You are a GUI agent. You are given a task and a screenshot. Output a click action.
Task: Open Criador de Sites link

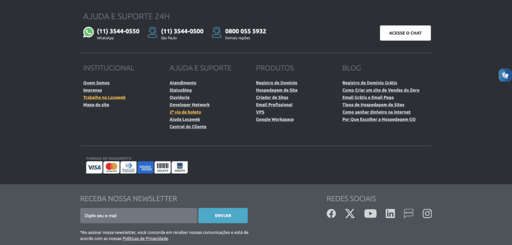[x=272, y=97]
